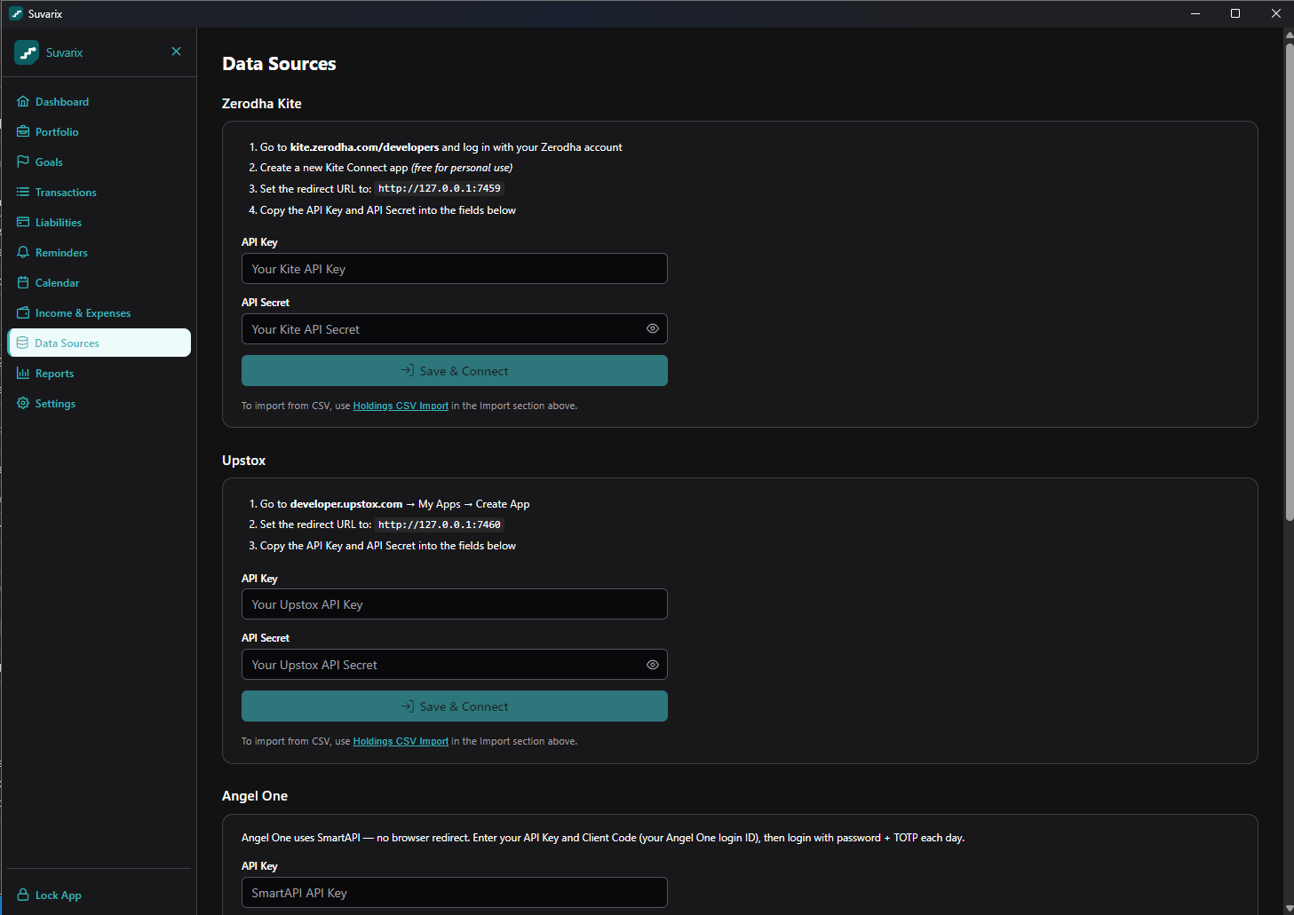
Task: Focus the Upstox API Key field
Action: [x=455, y=604]
